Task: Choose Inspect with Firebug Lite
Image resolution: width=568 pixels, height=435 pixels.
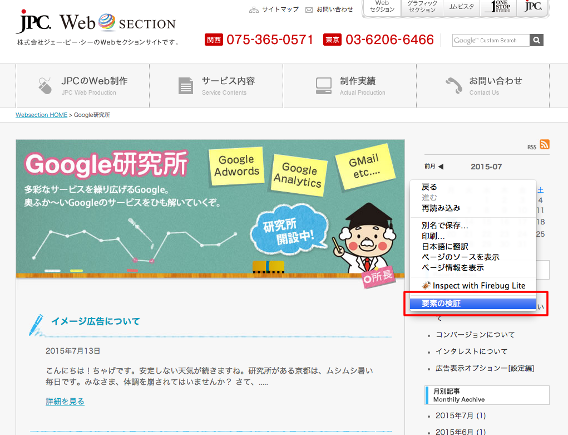Action: tap(473, 286)
